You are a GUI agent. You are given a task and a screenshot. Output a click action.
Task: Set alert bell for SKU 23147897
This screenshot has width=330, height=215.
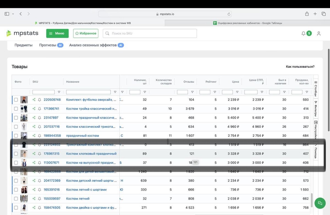tap(40, 118)
